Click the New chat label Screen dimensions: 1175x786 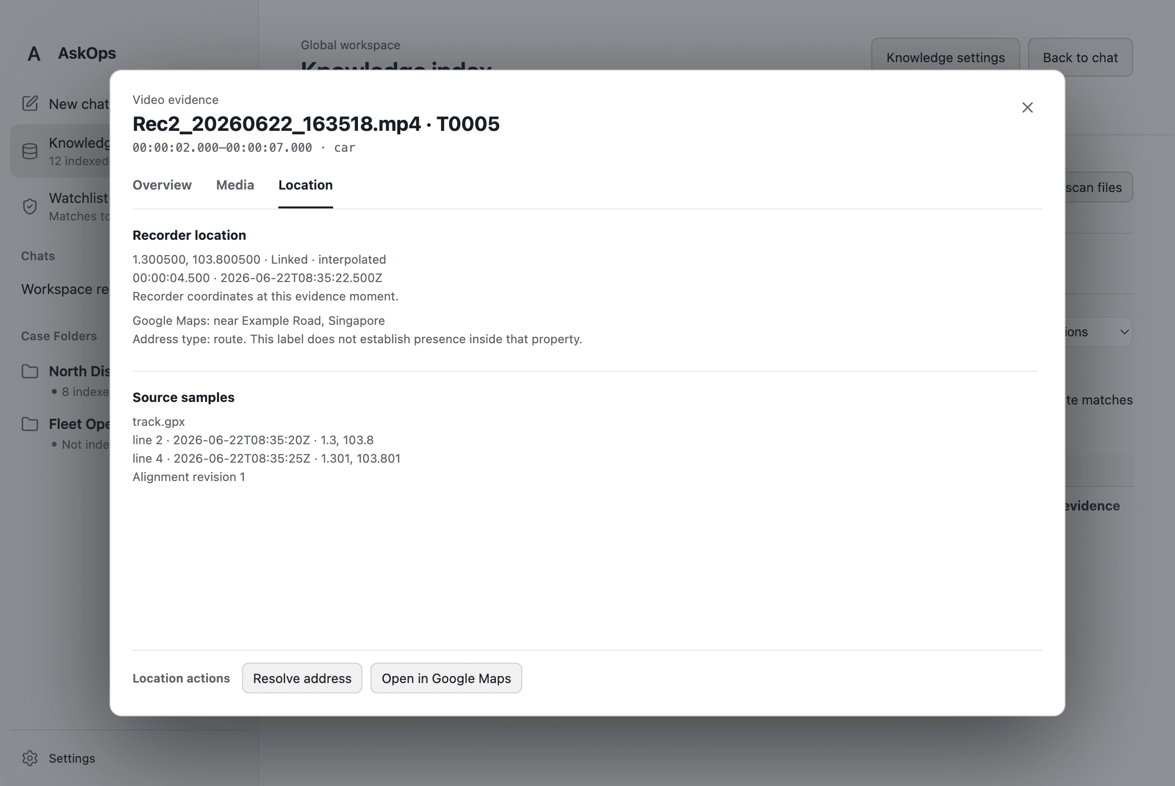click(79, 104)
